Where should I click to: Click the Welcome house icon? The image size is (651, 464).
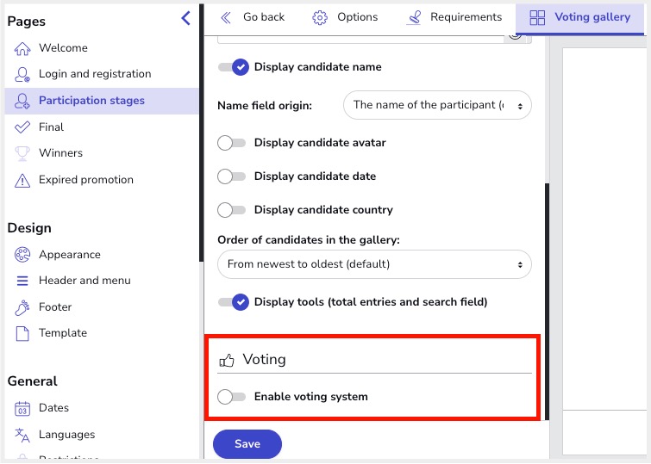[22, 49]
